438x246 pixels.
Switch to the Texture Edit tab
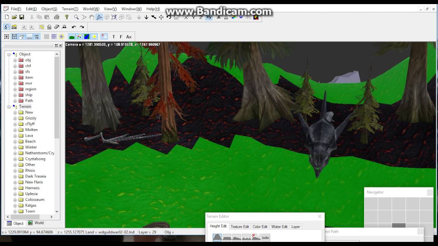pos(240,227)
